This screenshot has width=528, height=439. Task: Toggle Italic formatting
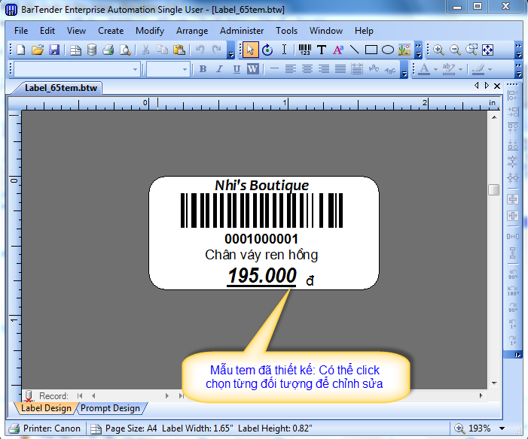coord(219,69)
